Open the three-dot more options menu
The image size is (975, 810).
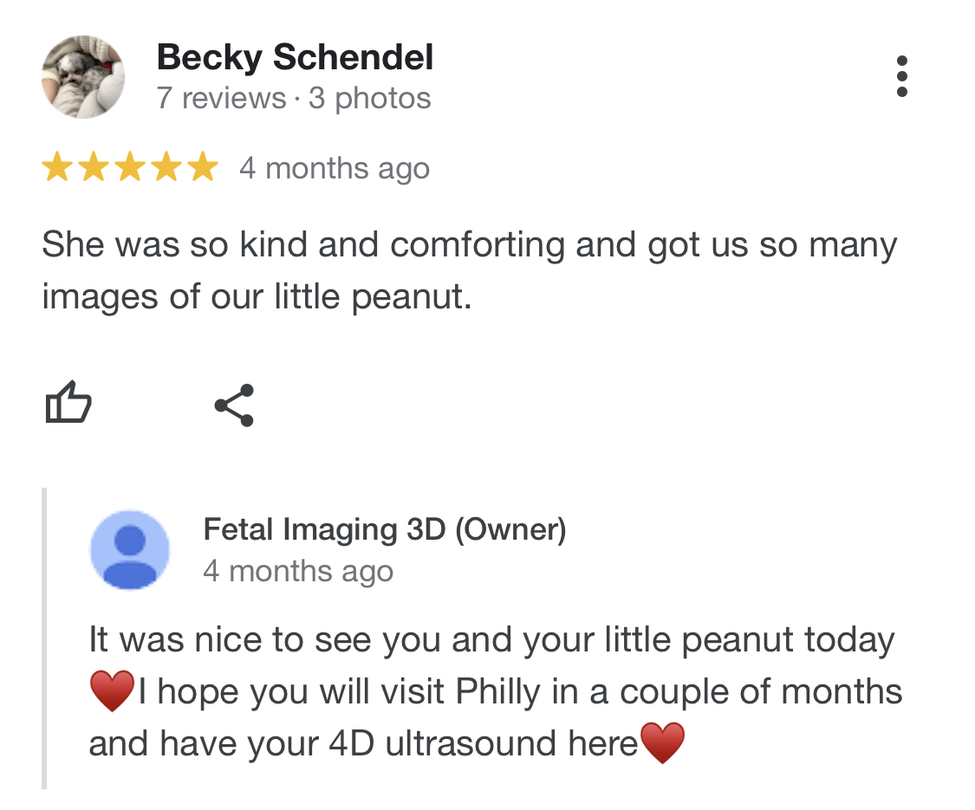point(902,77)
